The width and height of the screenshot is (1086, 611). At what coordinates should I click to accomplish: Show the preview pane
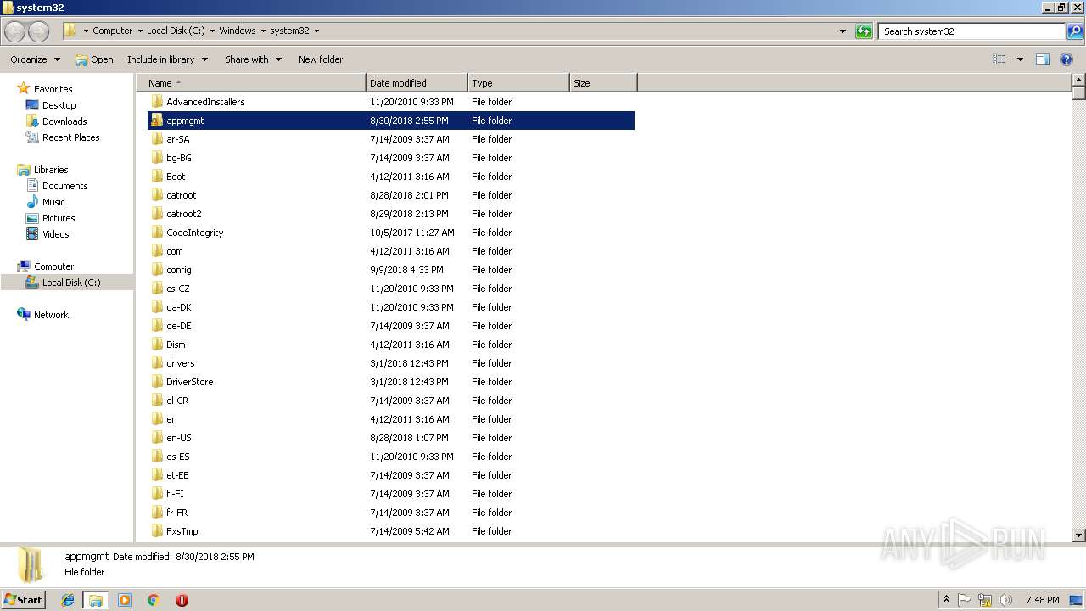click(x=1043, y=59)
